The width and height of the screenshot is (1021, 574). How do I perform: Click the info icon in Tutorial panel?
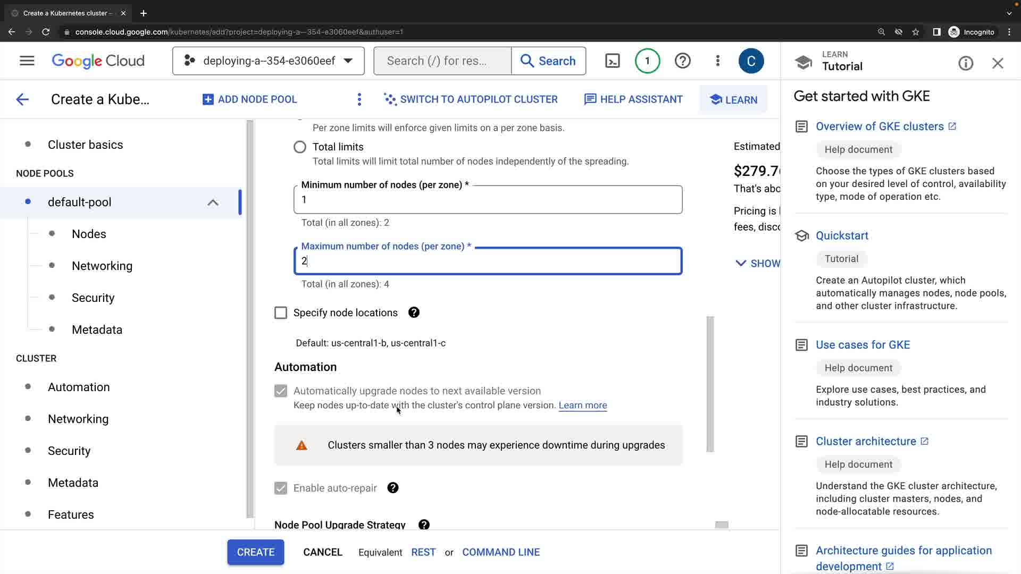pos(966,64)
